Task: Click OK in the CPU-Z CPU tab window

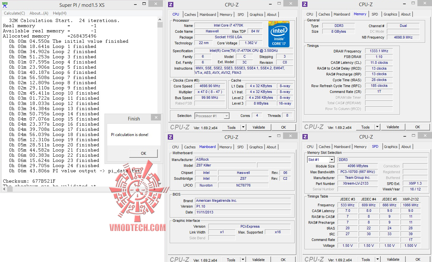Action: coord(284,127)
